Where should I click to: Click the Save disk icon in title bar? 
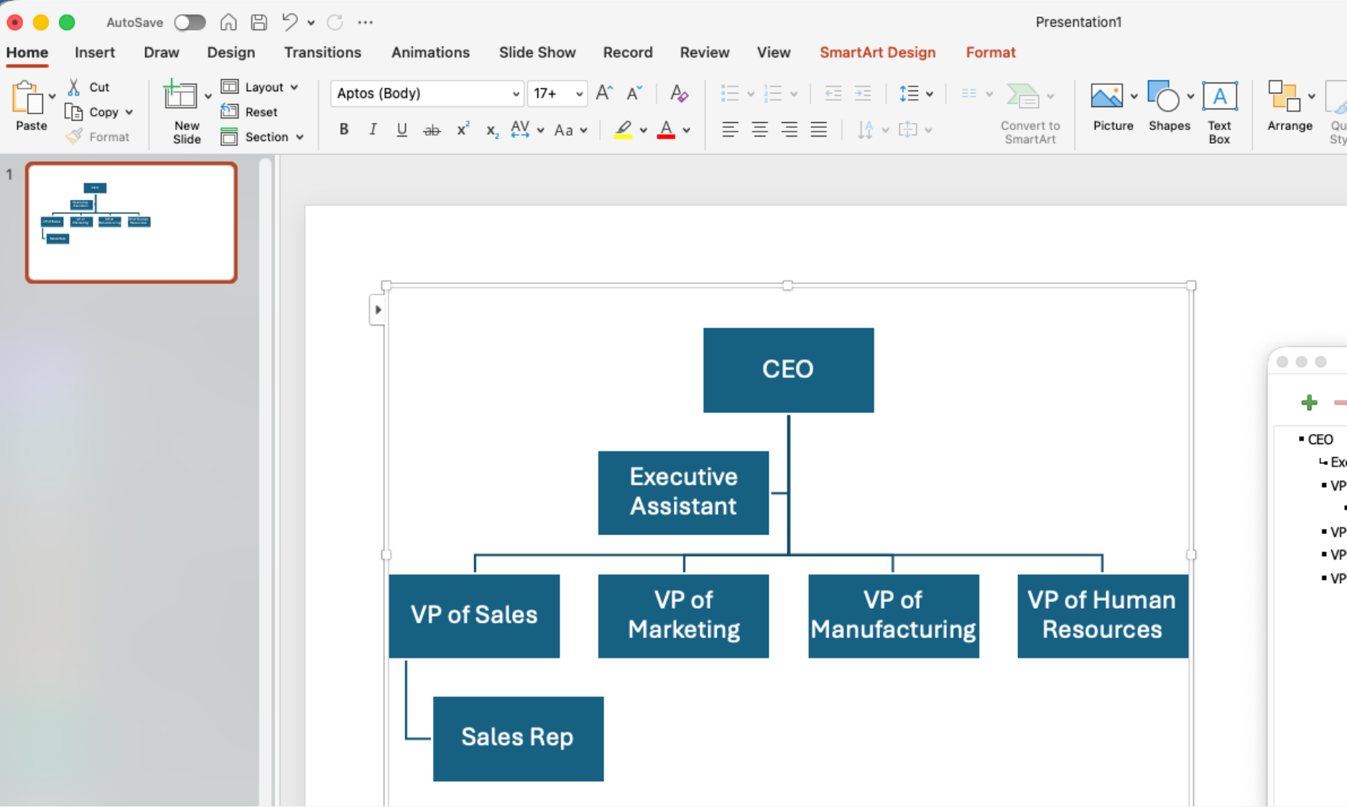point(259,22)
